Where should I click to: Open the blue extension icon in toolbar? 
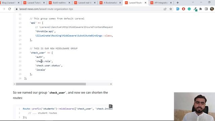tap(178, 9)
